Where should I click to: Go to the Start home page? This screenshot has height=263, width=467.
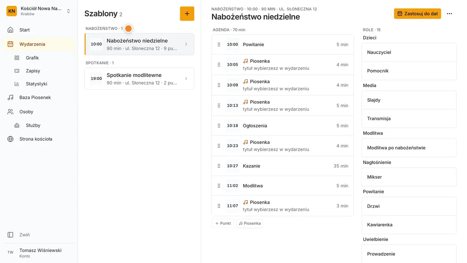pos(39,30)
